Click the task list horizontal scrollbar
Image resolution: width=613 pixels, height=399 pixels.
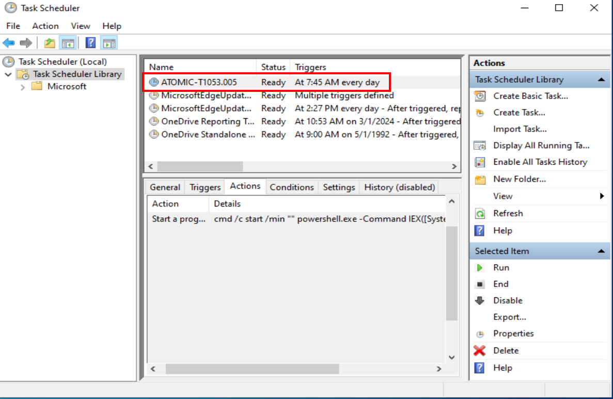pos(200,166)
